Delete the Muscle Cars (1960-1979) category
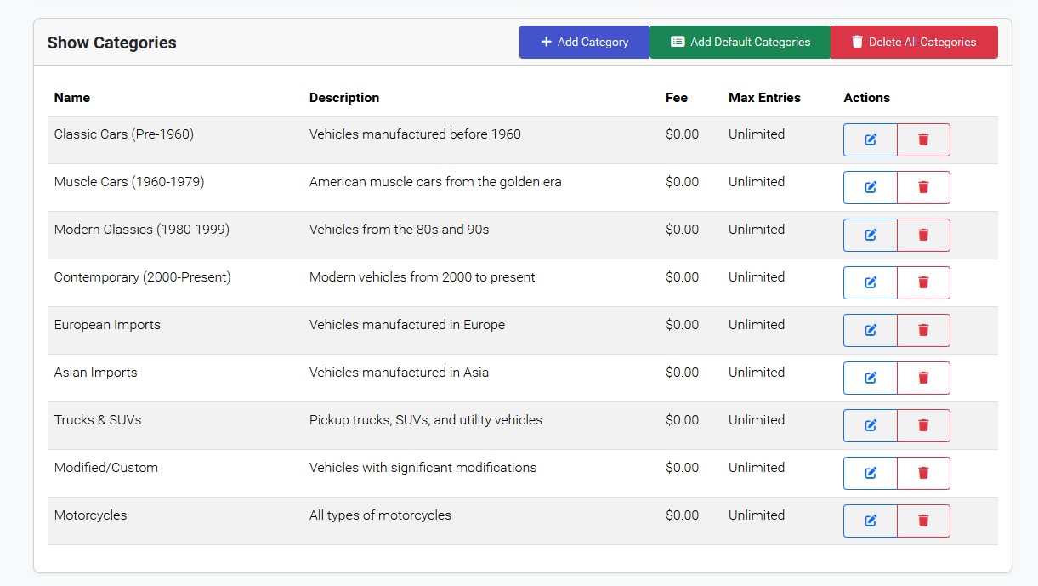 point(923,187)
